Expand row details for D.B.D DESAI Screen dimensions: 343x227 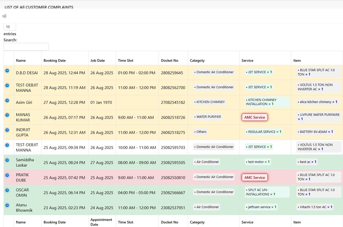[x=7, y=71]
